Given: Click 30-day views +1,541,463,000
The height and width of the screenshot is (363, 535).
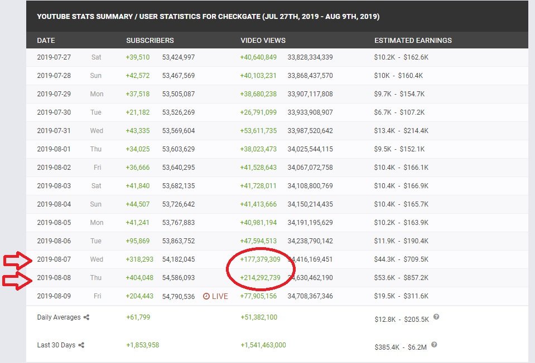Looking at the screenshot, I should point(263,345).
